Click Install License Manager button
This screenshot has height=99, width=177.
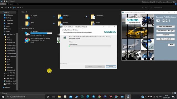pyautogui.click(x=165, y=31)
